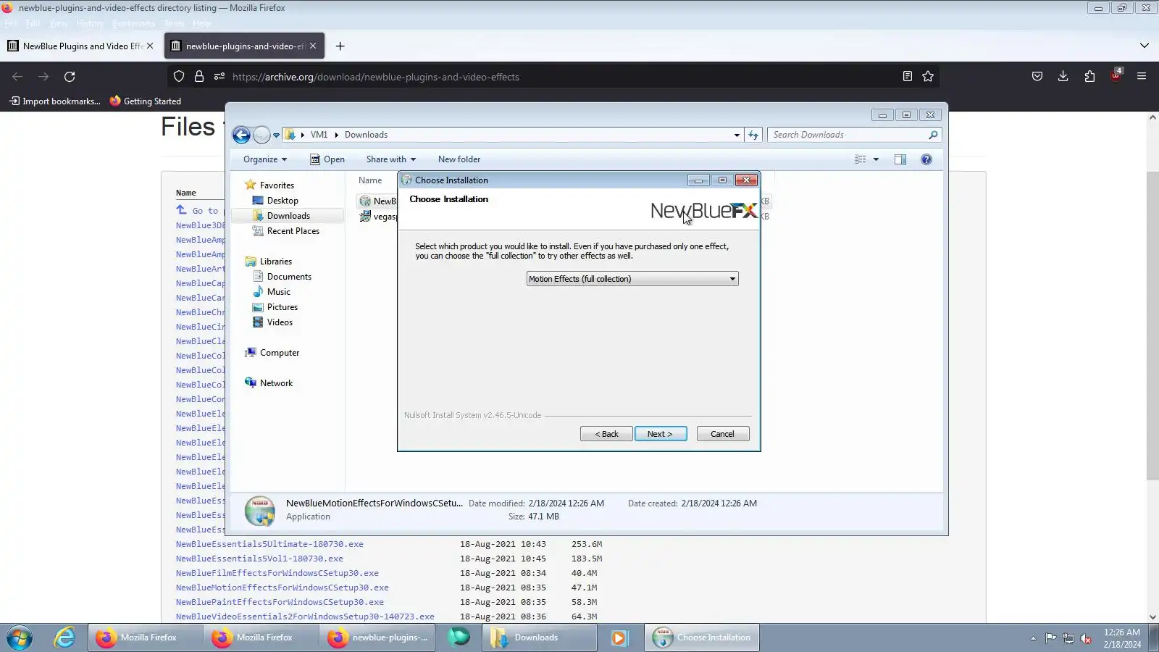
Task: Click Next in the installer dialog
Action: coord(660,434)
